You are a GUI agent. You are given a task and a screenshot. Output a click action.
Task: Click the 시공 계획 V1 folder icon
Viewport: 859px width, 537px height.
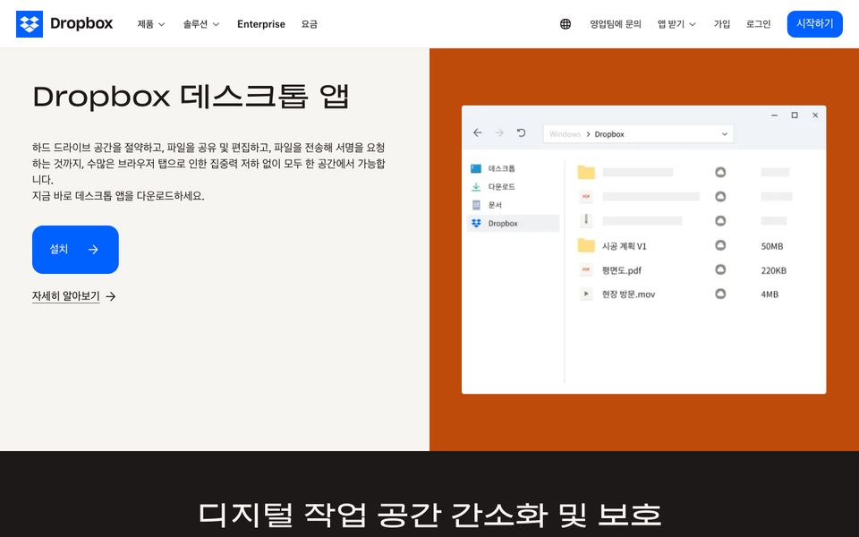coord(586,245)
